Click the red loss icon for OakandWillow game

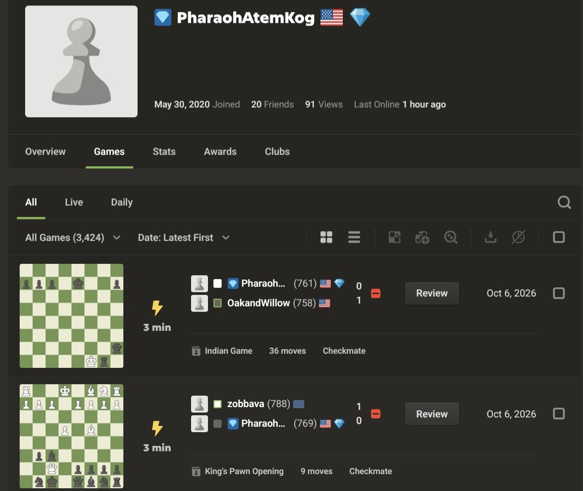click(376, 294)
